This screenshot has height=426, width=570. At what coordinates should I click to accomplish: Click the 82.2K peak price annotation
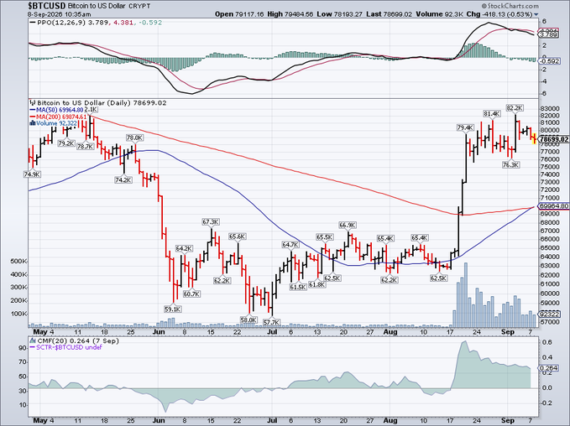[x=515, y=107]
